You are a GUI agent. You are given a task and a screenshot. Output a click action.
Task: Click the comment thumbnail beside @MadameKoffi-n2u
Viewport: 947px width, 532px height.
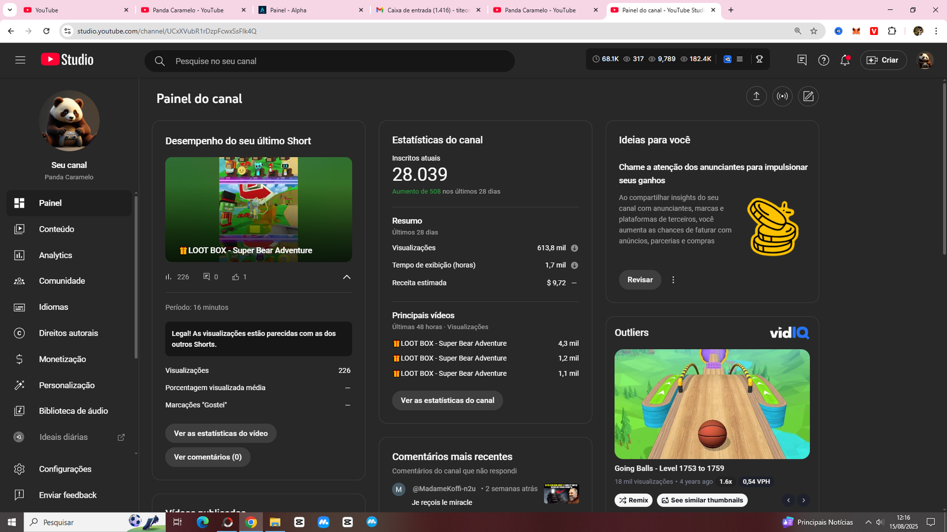click(561, 494)
